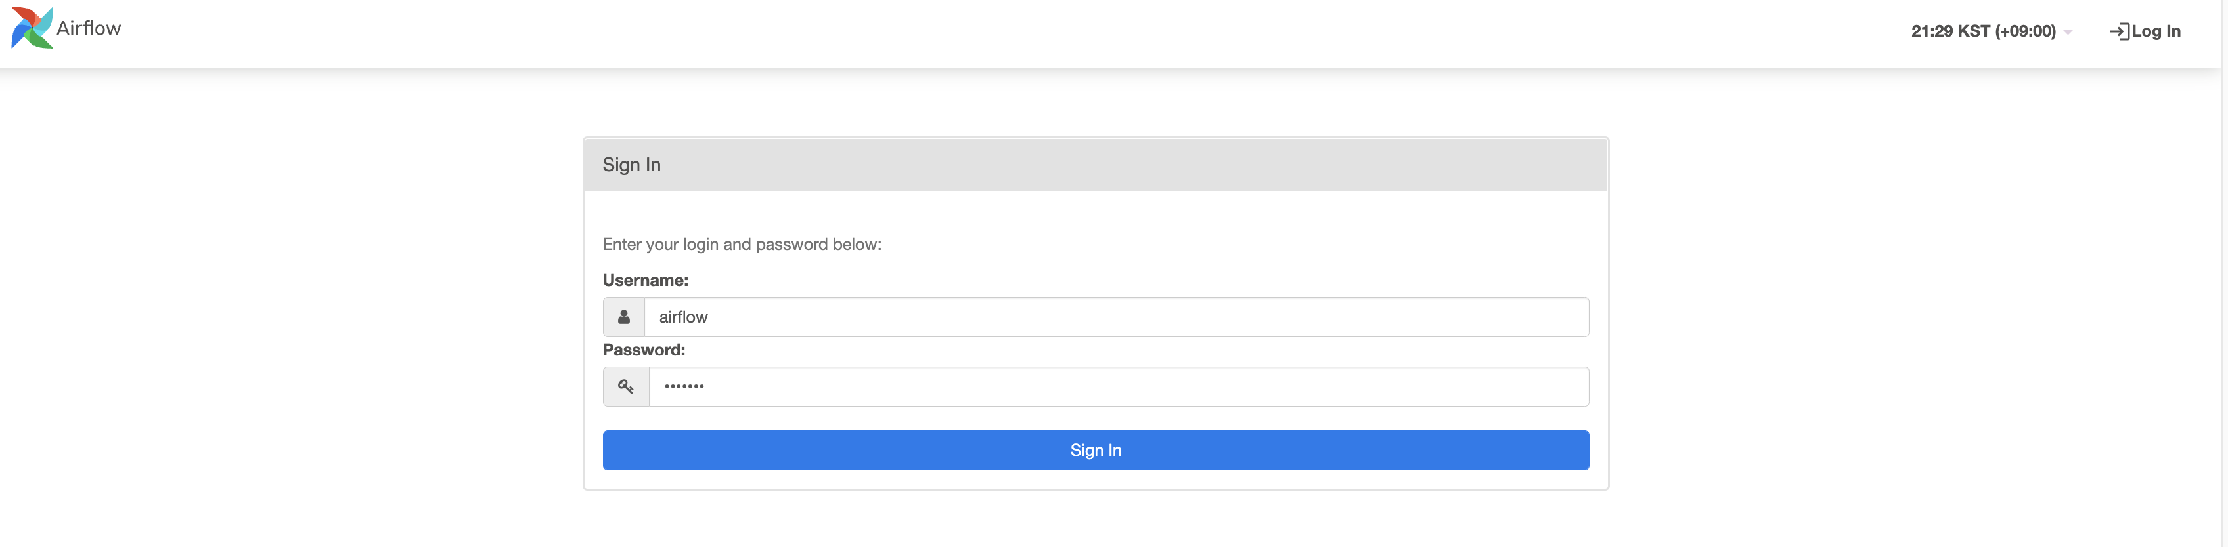Click the Airflow brand name text
The image size is (2228, 547).
click(88, 28)
